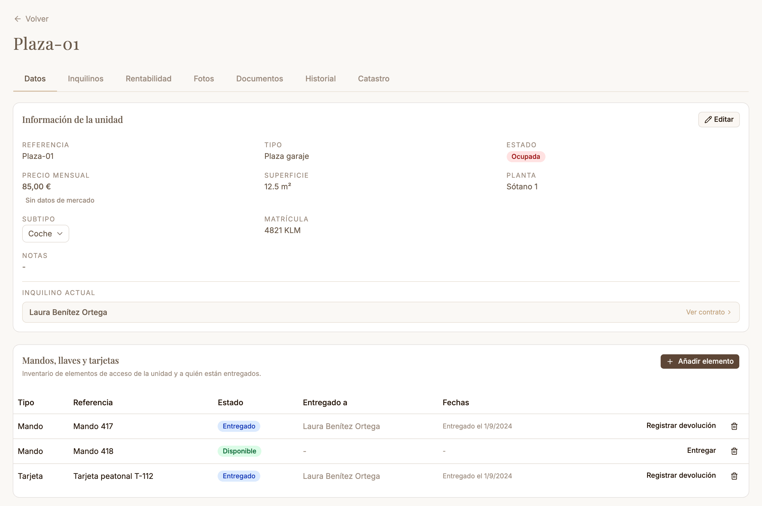Viewport: 762px width, 506px height.
Task: Delete the Mando 417 row with trash icon
Action: 734,426
